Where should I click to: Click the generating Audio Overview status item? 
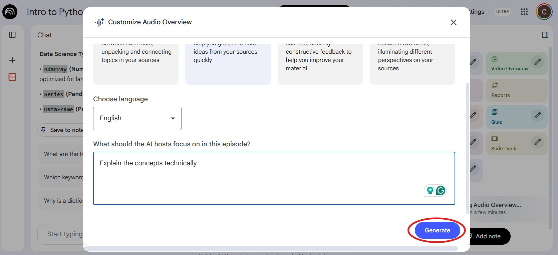[x=509, y=208]
